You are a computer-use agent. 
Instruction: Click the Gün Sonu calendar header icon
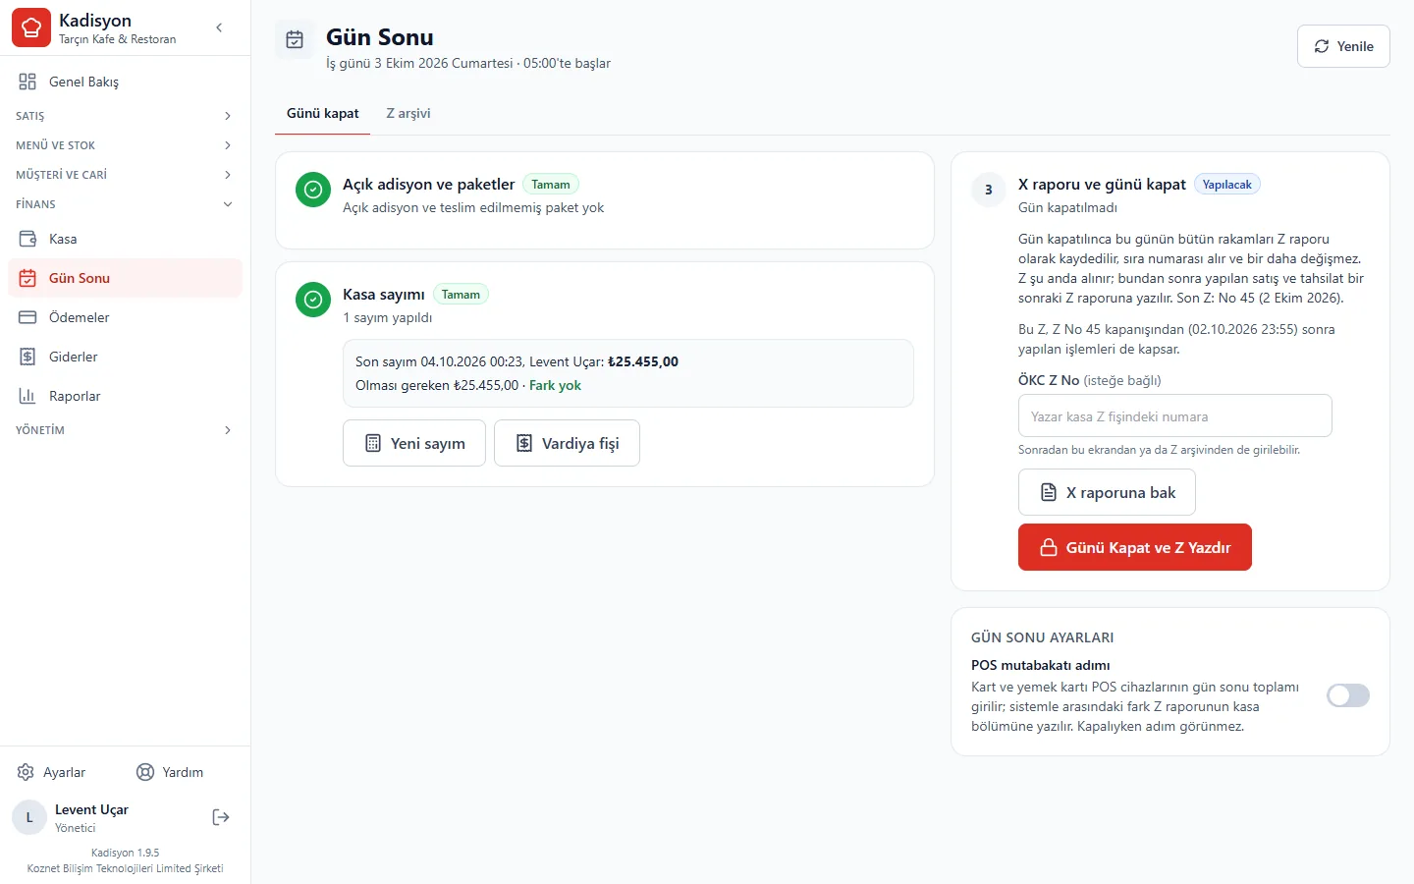[295, 39]
